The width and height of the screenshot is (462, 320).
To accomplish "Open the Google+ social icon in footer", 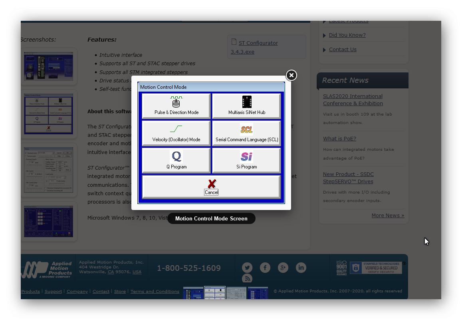I will [283, 268].
